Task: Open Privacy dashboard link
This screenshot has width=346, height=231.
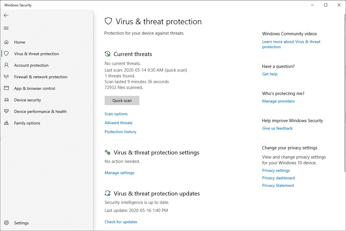Action: (x=278, y=178)
